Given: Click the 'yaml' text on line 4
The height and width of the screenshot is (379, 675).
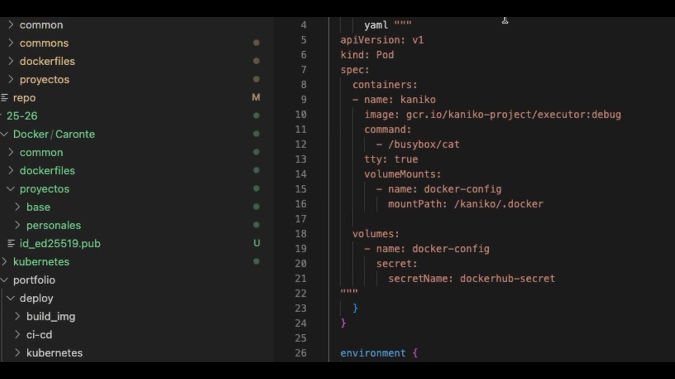Looking at the screenshot, I should 376,25.
